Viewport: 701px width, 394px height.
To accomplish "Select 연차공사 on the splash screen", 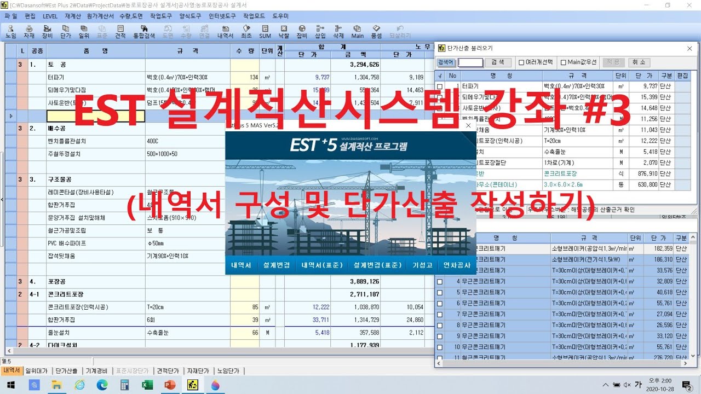I will 457,265.
